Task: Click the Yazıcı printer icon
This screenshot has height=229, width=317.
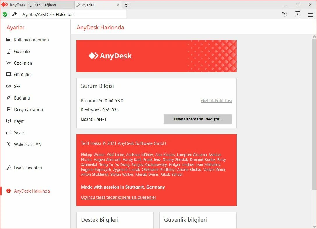Action: pos(9,133)
